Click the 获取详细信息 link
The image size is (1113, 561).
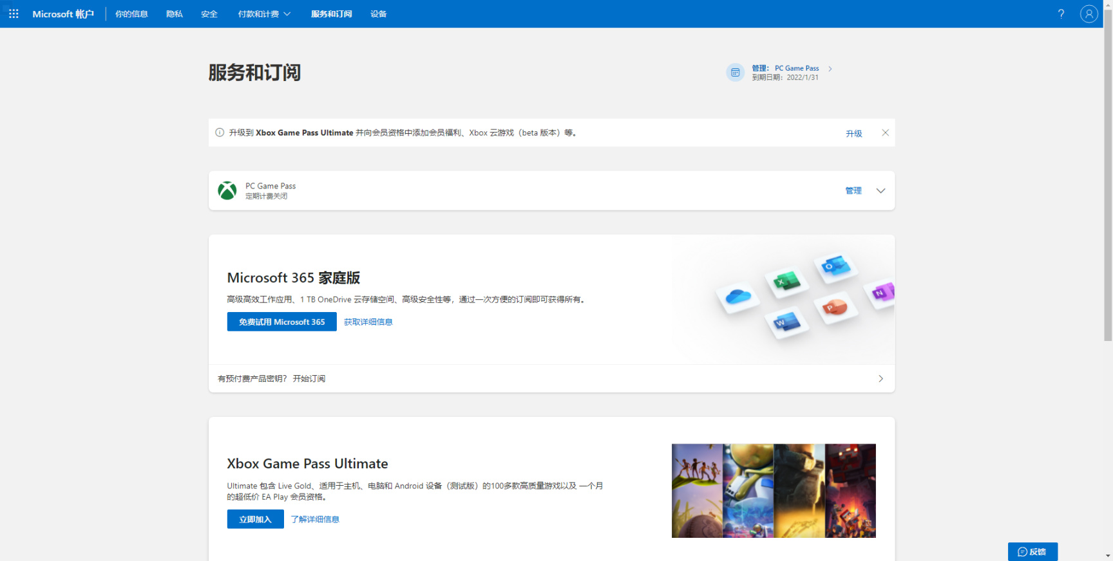(368, 322)
